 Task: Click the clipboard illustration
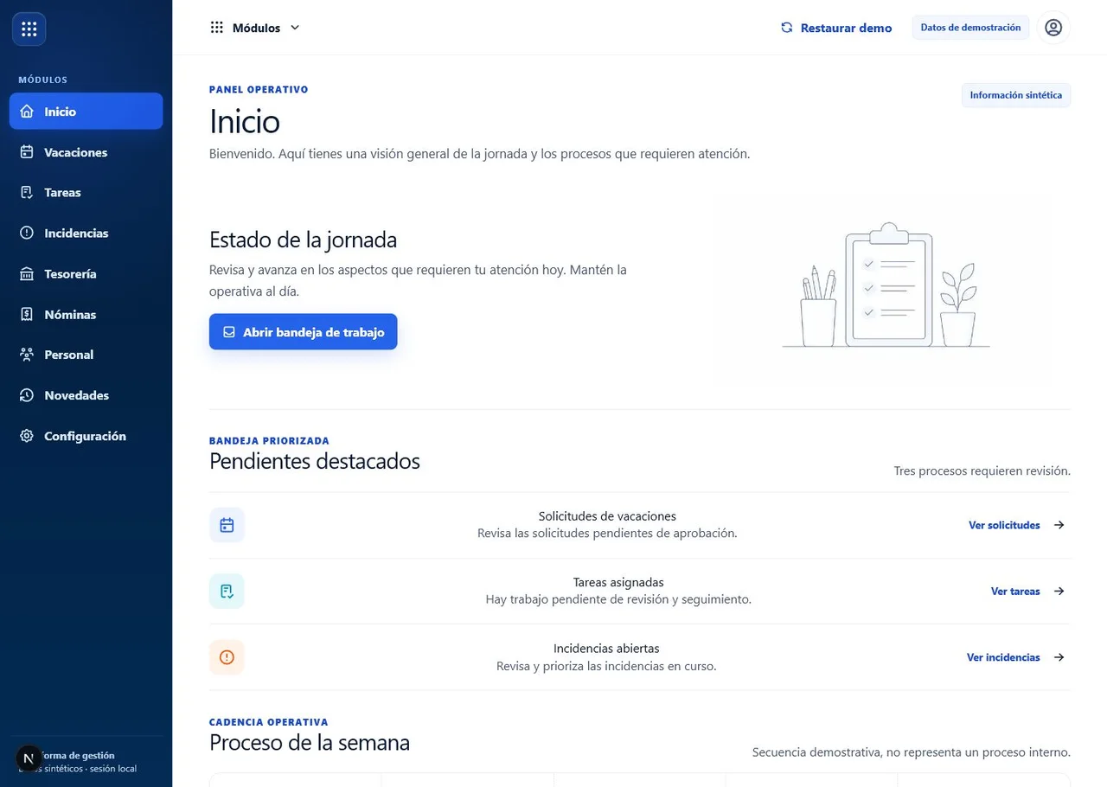tap(886, 285)
